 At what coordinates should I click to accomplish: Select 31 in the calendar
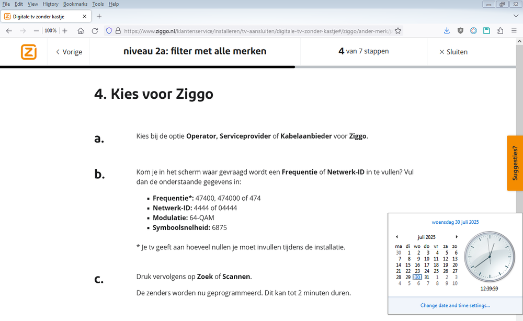(427, 277)
